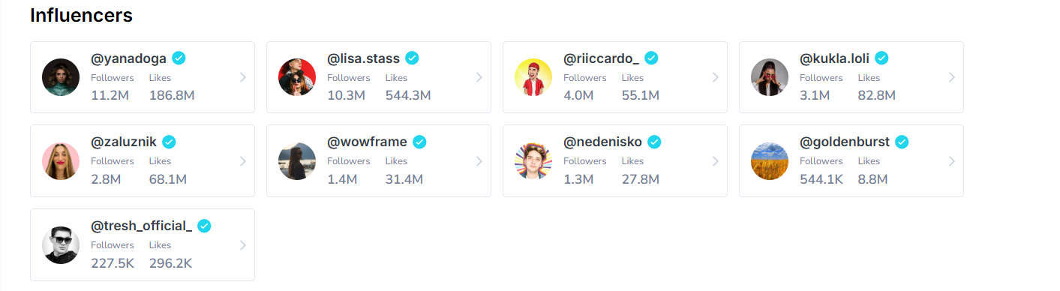The height and width of the screenshot is (291, 1060).
Task: Select the @tresh_official_ black-and-white avatar
Action: [x=61, y=244]
